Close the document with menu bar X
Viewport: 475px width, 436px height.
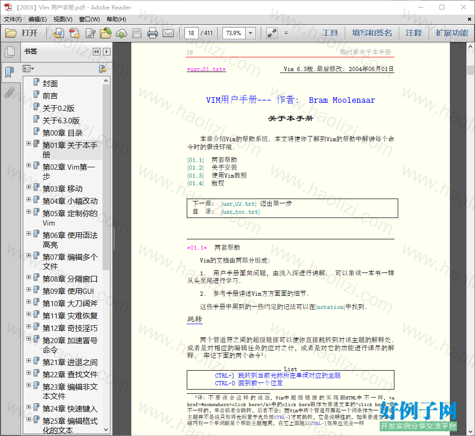pyautogui.click(x=469, y=19)
